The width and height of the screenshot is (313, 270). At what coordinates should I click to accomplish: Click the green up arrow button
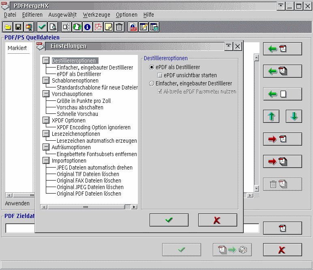[271, 116]
